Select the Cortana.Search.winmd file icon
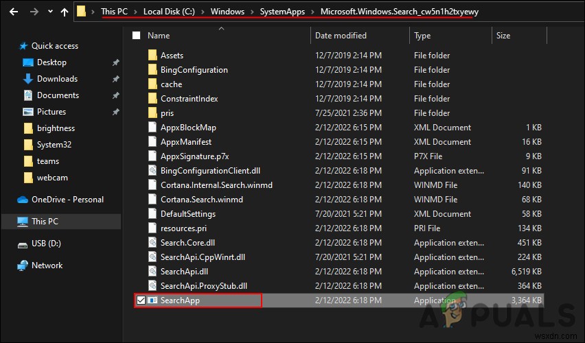This screenshot has width=585, height=343. click(152, 199)
